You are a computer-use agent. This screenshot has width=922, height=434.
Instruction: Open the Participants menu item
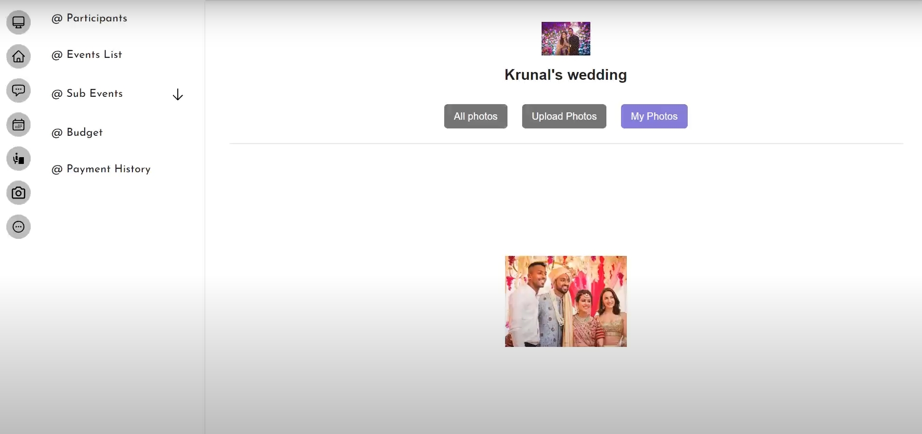pos(90,18)
